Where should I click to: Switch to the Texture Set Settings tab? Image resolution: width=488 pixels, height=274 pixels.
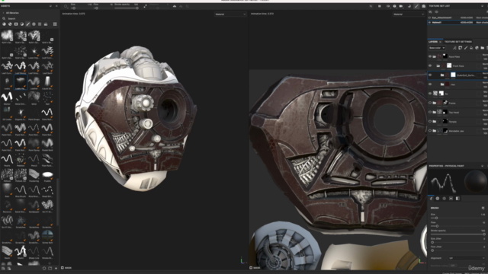coord(457,42)
